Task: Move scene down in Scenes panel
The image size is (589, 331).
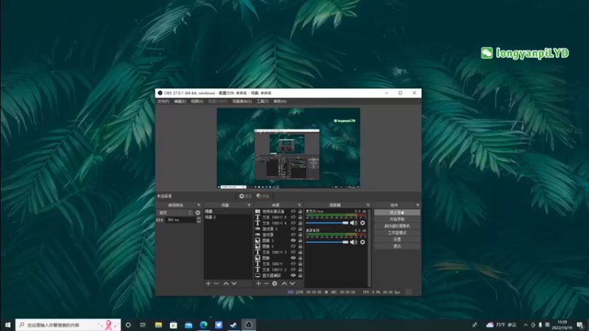Action: pyautogui.click(x=234, y=284)
